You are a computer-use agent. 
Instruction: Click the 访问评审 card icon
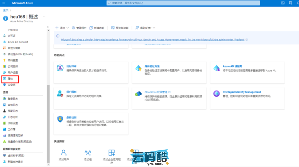click(x=60, y=68)
